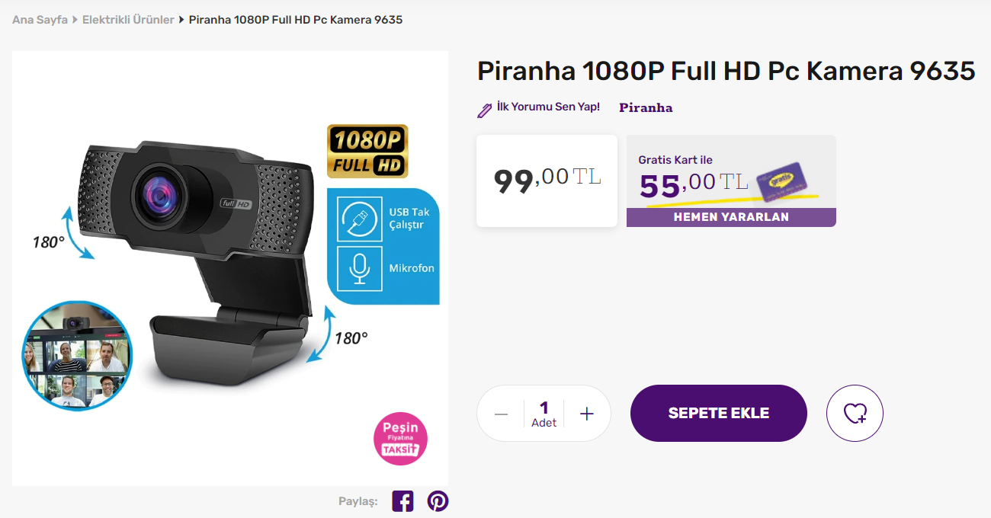Screen dimensions: 991x518
Task: Click the video call preview circle
Action: click(77, 357)
